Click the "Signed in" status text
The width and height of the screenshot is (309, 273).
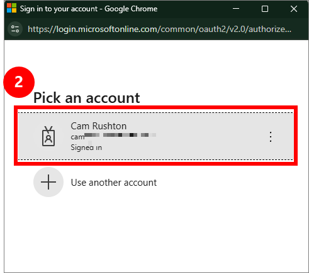(86, 147)
